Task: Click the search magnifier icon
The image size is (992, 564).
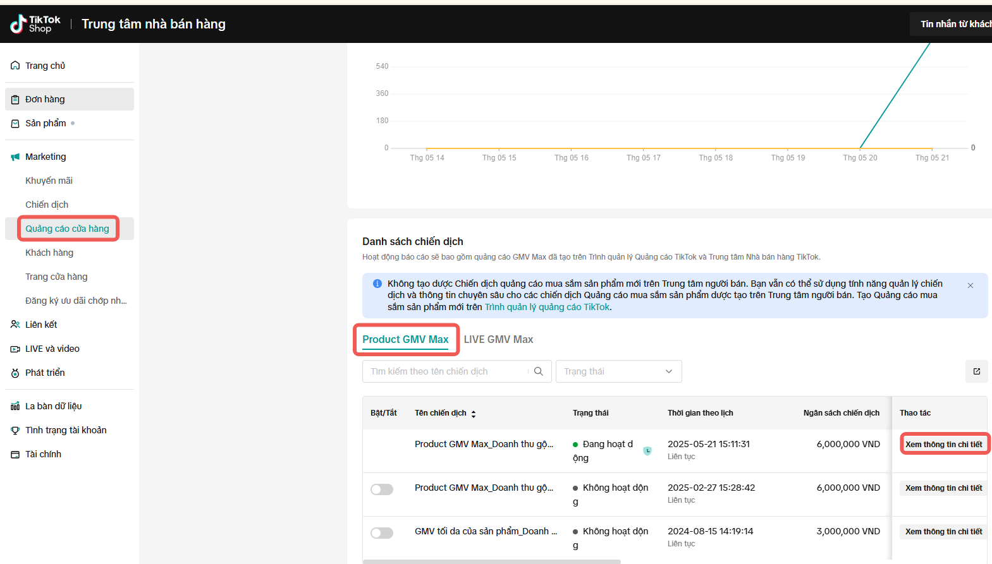Action: [x=538, y=371]
